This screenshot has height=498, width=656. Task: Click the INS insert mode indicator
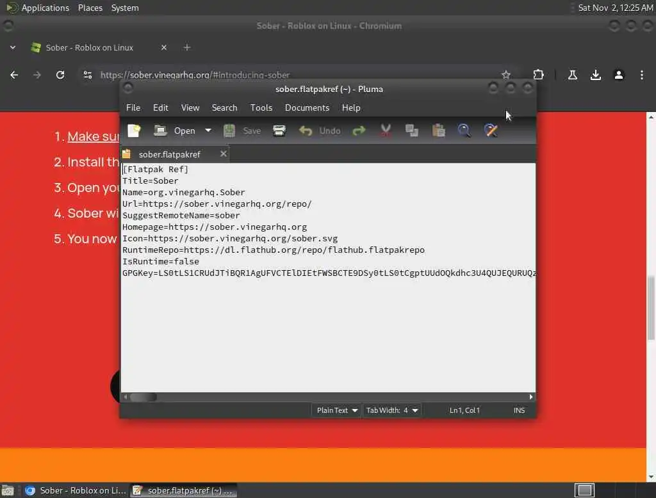point(519,410)
